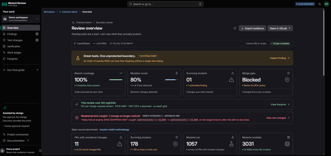Screen dimensions: 331x156
Task: Click the Mutation score progress bar
Action: click(171, 80)
